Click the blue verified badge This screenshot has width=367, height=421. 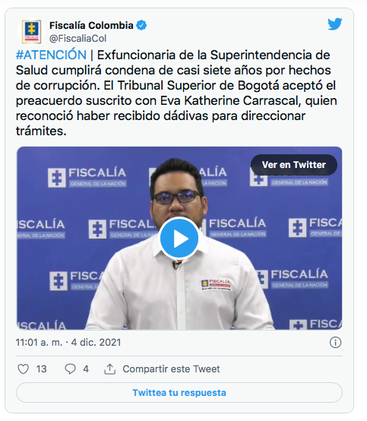[x=141, y=25]
